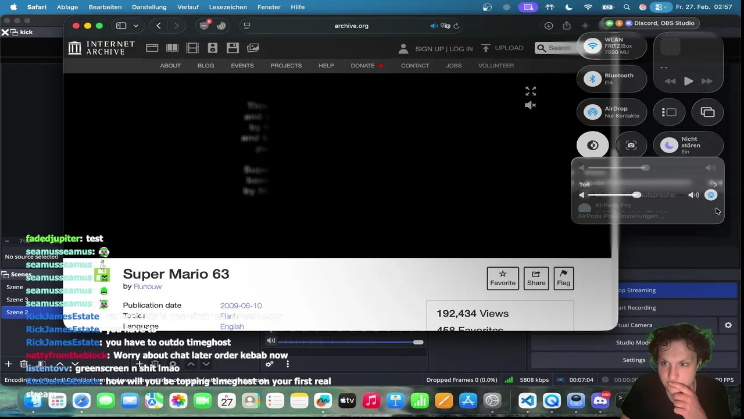Open the Internet Archive video filmstrip icon
The width and height of the screenshot is (744, 419).
(192, 48)
